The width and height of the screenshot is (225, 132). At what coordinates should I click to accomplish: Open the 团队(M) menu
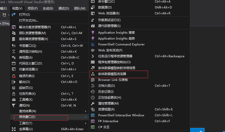(x=80, y=8)
